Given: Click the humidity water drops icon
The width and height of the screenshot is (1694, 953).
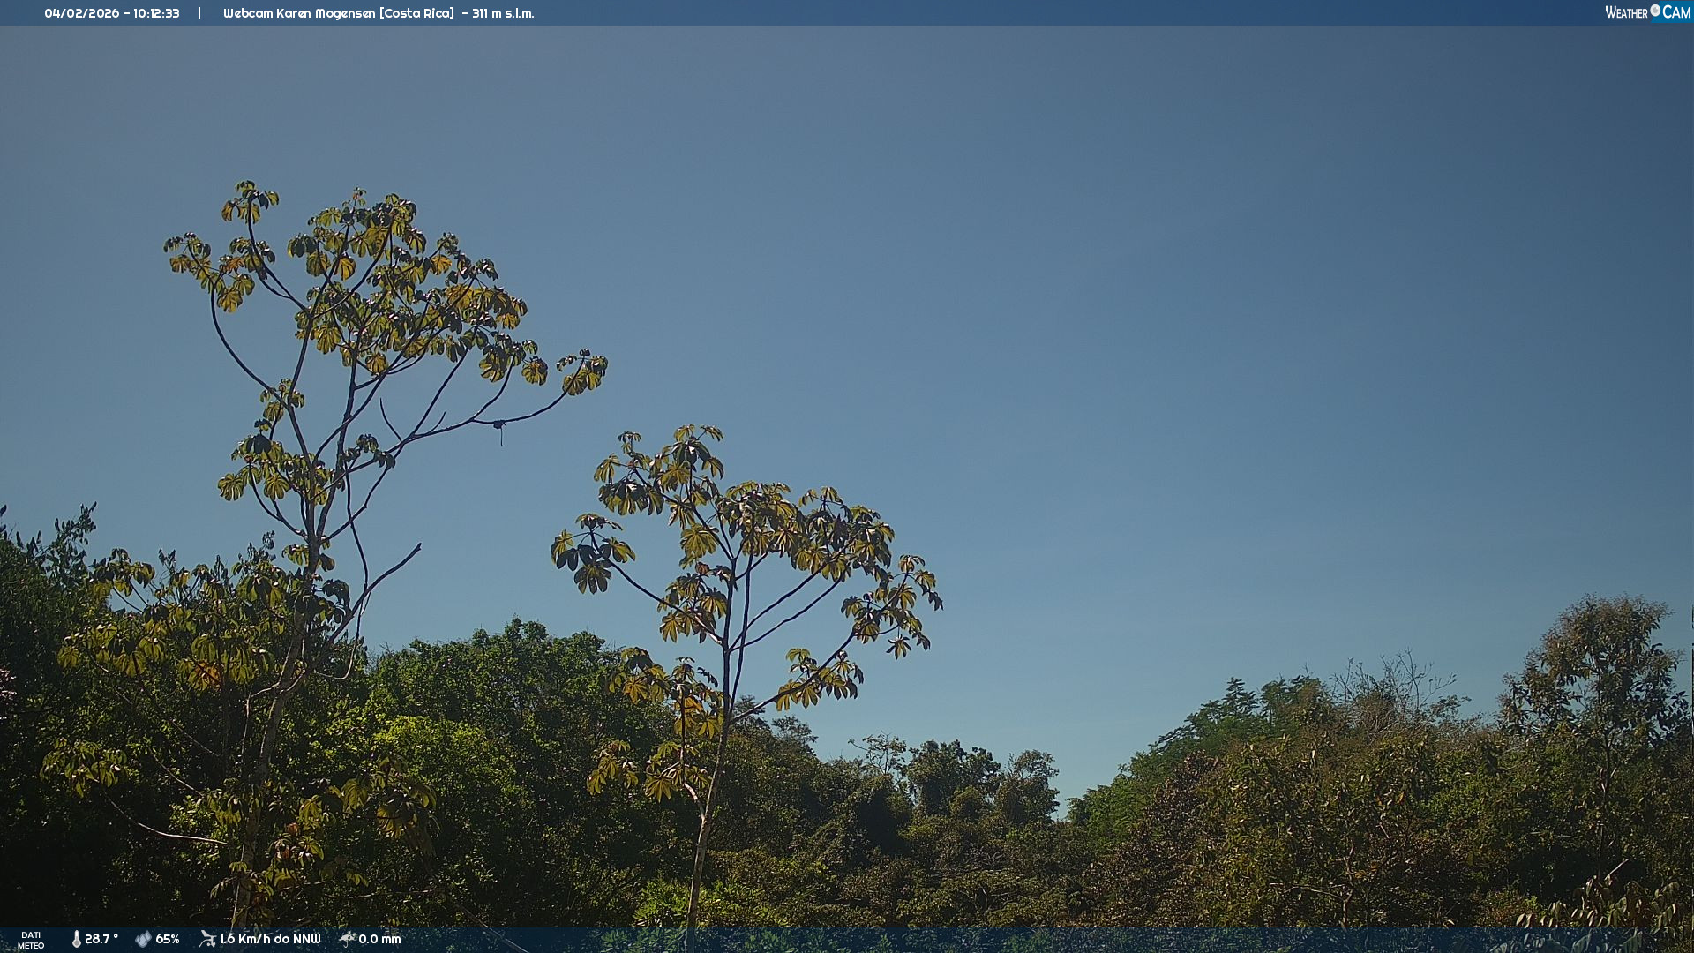Looking at the screenshot, I should pyautogui.click(x=143, y=939).
